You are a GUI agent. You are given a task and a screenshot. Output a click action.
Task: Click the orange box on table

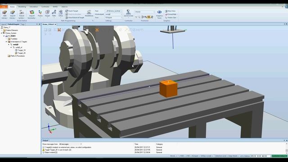[x=168, y=89]
